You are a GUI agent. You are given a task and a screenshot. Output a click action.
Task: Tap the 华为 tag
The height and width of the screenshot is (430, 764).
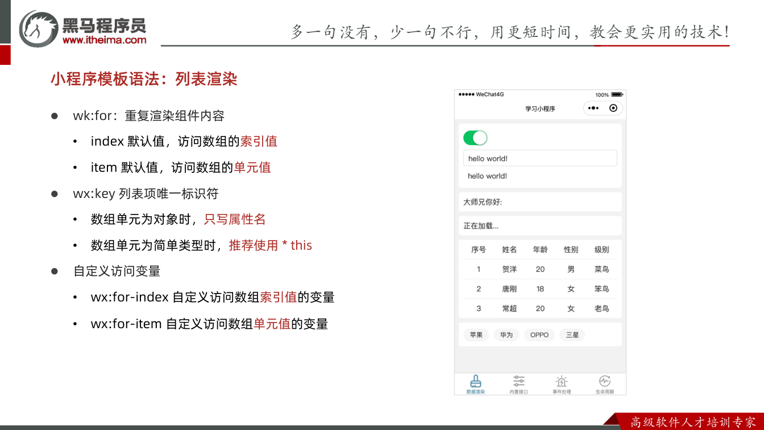(x=506, y=335)
